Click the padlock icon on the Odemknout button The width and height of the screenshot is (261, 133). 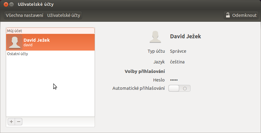(x=228, y=15)
